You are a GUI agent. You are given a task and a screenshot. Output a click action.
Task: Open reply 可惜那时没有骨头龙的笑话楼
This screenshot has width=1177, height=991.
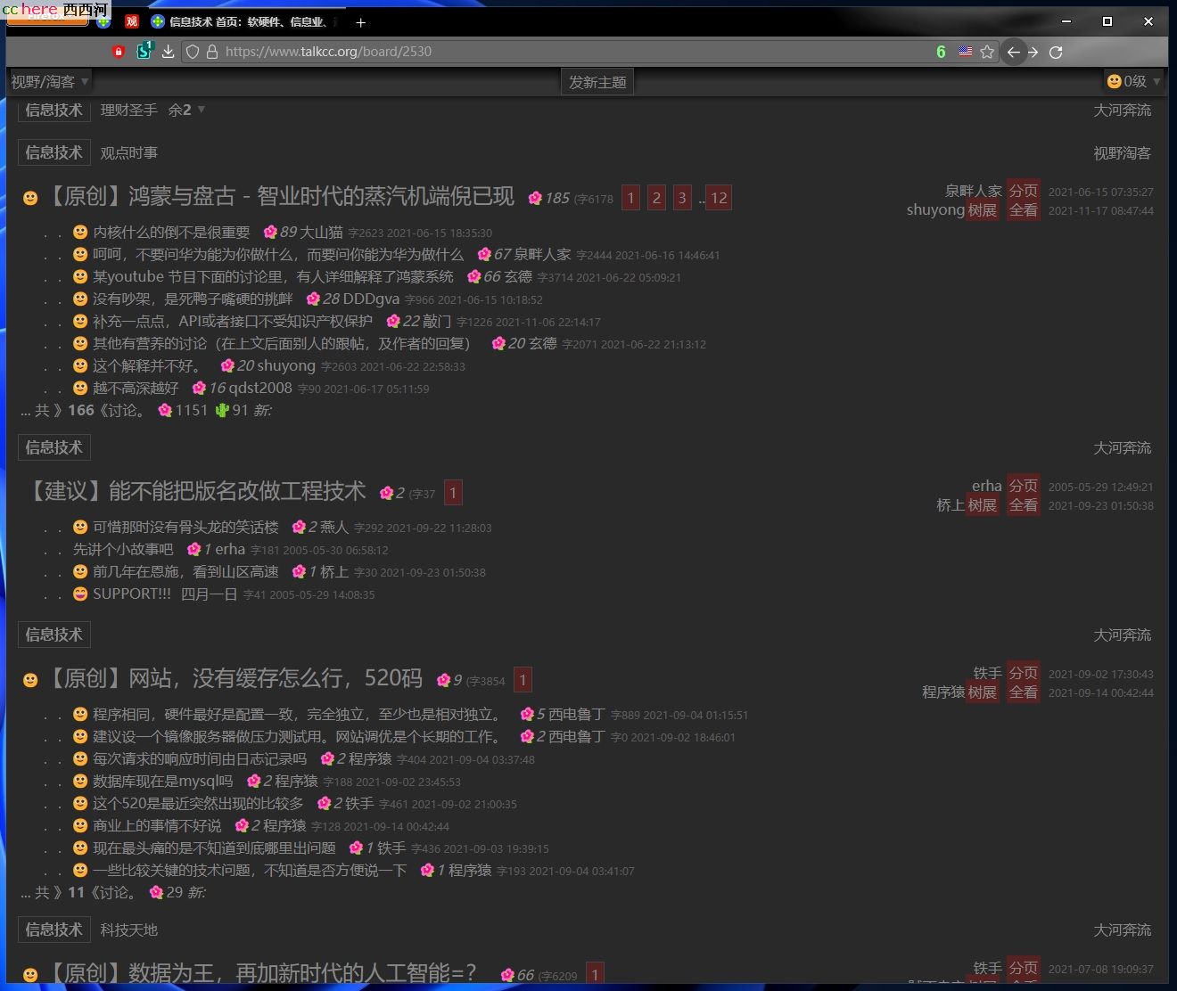coord(185,527)
